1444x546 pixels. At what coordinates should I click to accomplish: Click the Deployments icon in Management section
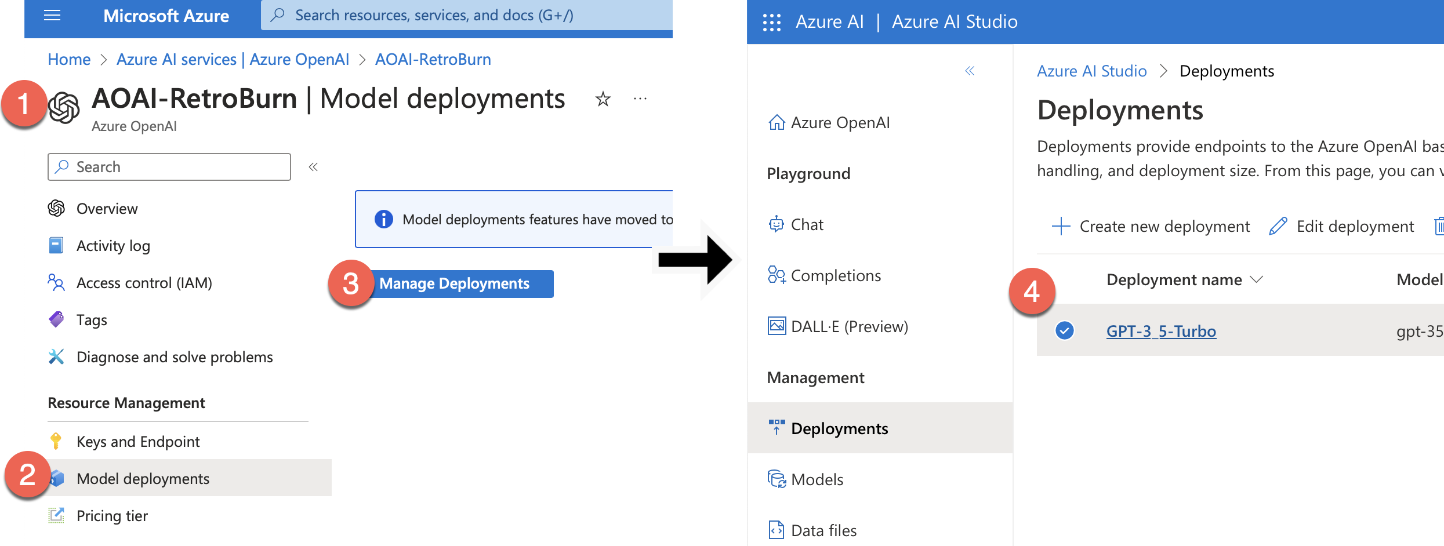[777, 428]
